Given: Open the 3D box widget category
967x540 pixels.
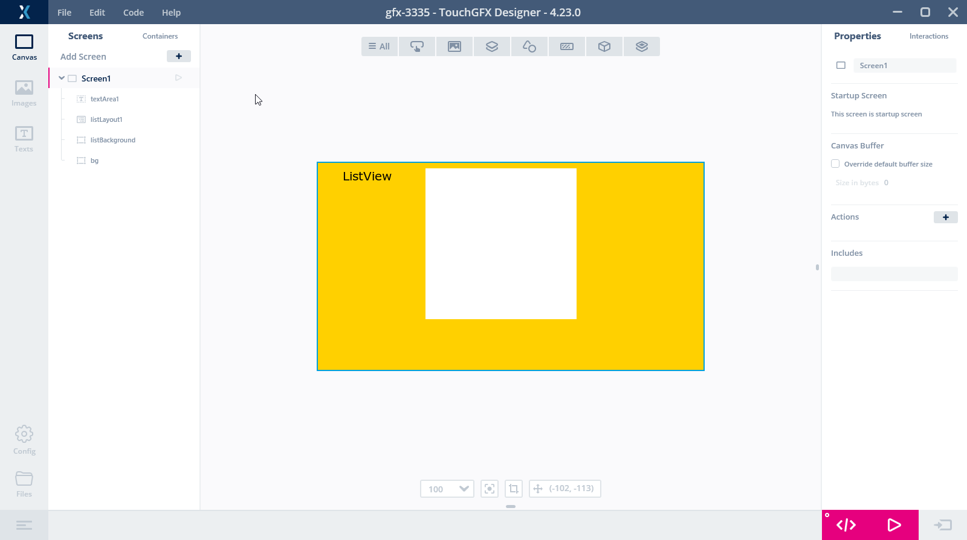Looking at the screenshot, I should (604, 46).
